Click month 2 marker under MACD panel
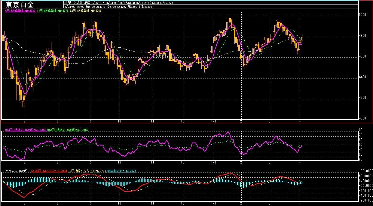 [241, 204]
